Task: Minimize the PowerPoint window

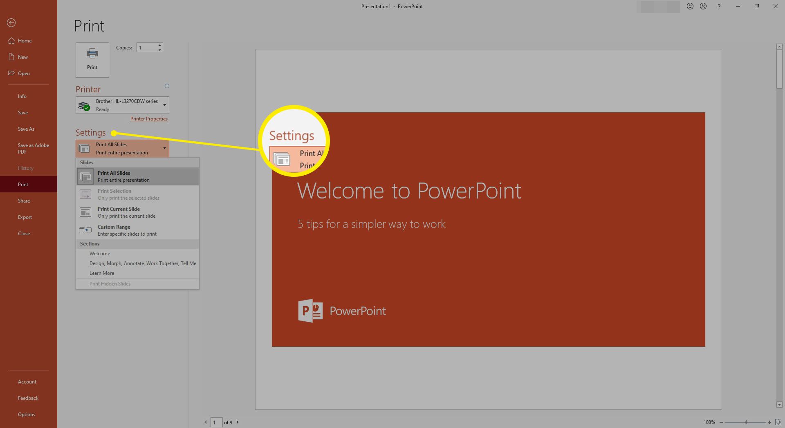Action: pyautogui.click(x=738, y=6)
